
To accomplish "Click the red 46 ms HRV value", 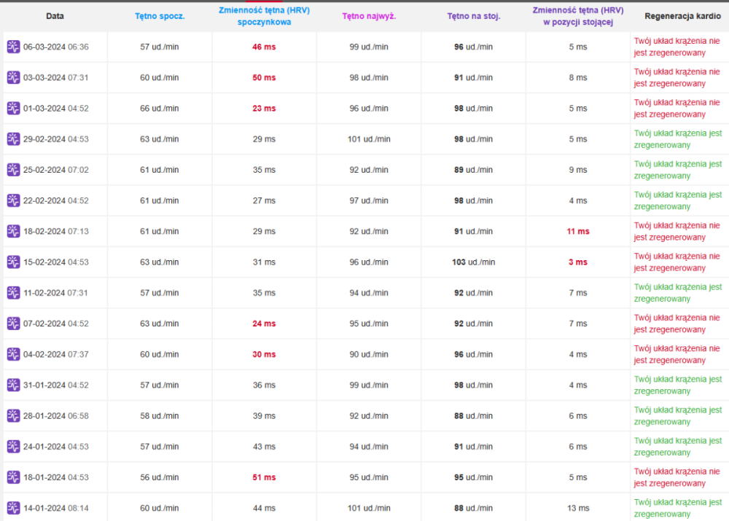I will 264,47.
